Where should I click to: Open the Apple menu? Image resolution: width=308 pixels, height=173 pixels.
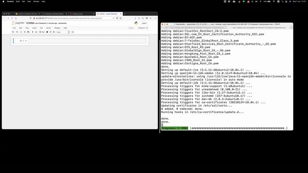coord(3,1)
